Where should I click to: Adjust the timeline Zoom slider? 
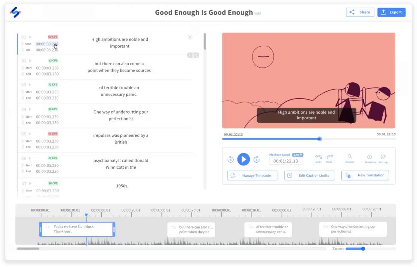(363, 249)
